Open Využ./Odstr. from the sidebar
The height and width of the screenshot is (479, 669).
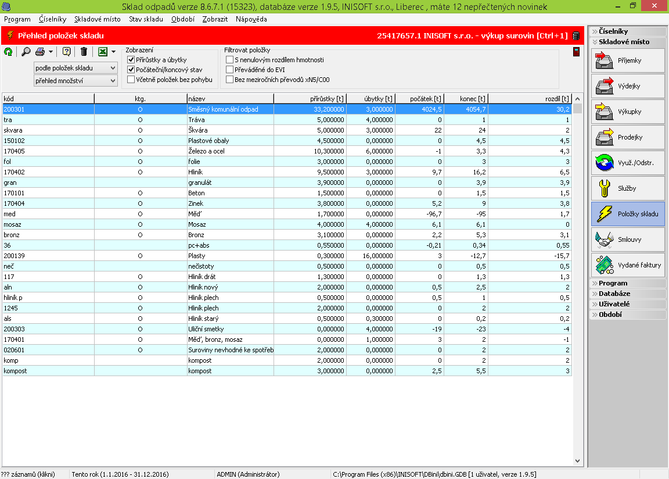click(628, 163)
